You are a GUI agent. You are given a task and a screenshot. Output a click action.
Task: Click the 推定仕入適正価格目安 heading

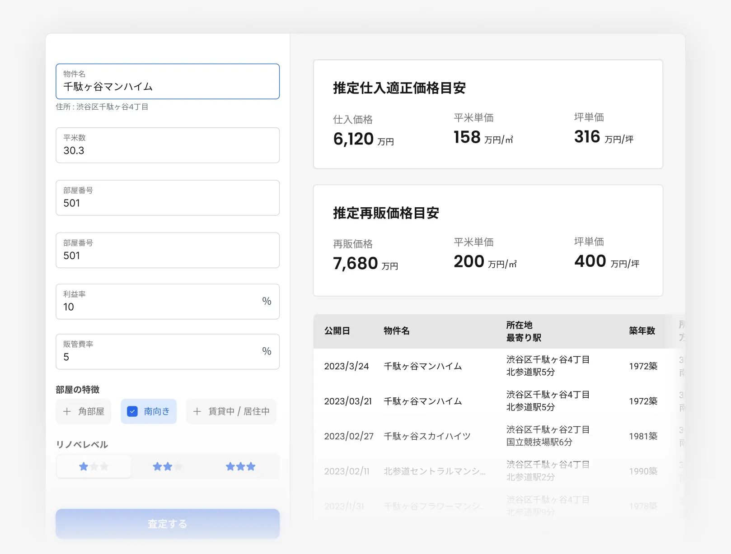(x=399, y=88)
